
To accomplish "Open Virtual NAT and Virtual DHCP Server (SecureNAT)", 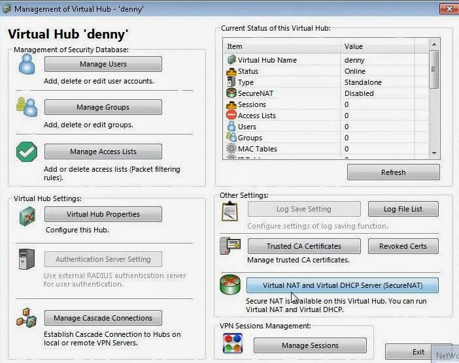I will (343, 285).
